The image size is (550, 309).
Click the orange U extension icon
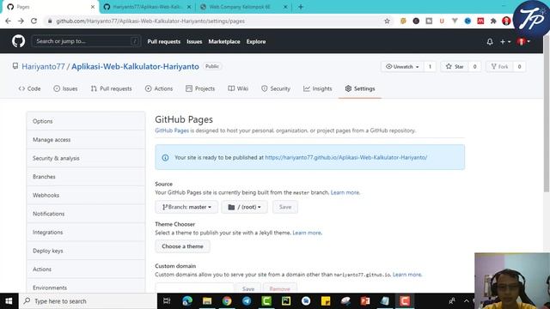pyautogui.click(x=442, y=21)
